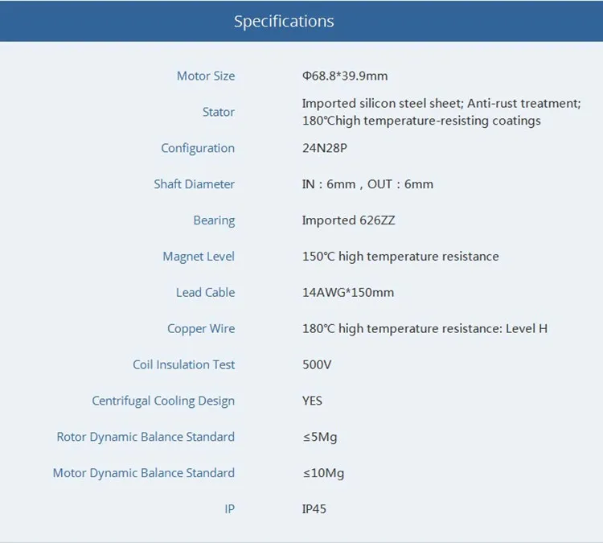Click the Specifications header title

click(284, 22)
